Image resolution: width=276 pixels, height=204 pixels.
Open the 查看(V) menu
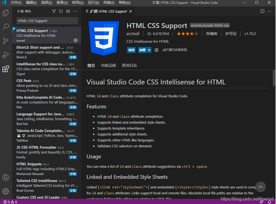point(62,3)
